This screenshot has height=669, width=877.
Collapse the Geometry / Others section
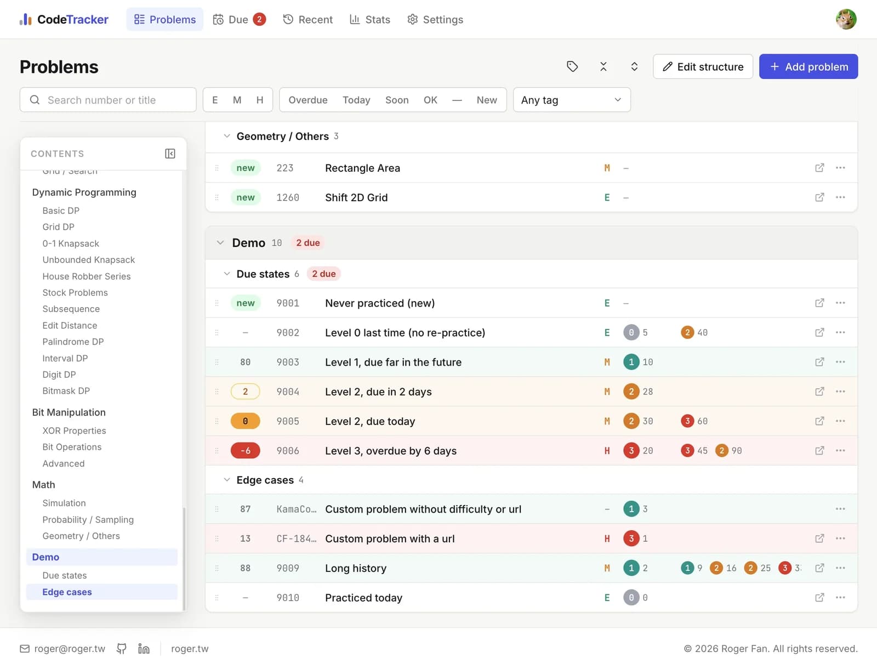coord(226,136)
